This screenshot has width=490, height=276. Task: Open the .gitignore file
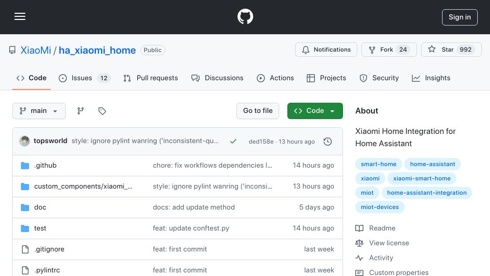coord(49,249)
